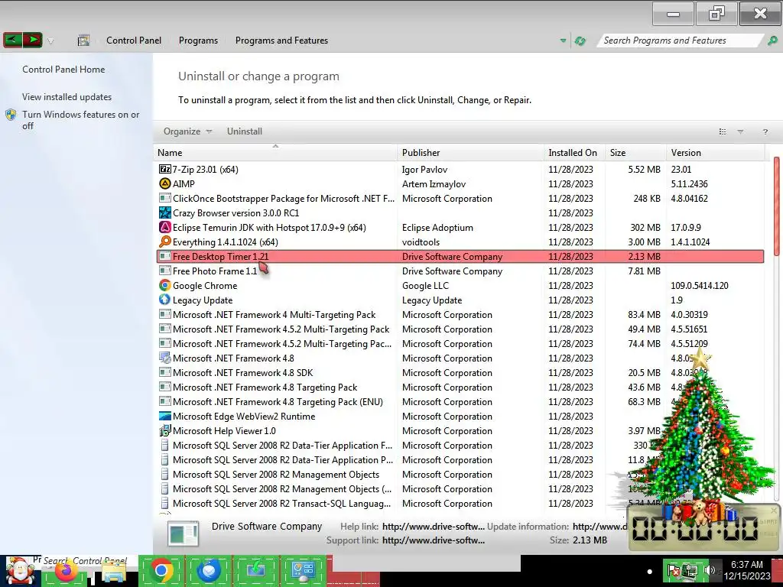Open the volume speaker tray icon
Screen dimensions: 783x587
click(x=710, y=570)
